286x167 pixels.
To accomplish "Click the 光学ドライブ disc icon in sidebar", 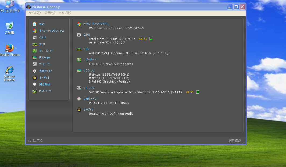I will click(35, 71).
